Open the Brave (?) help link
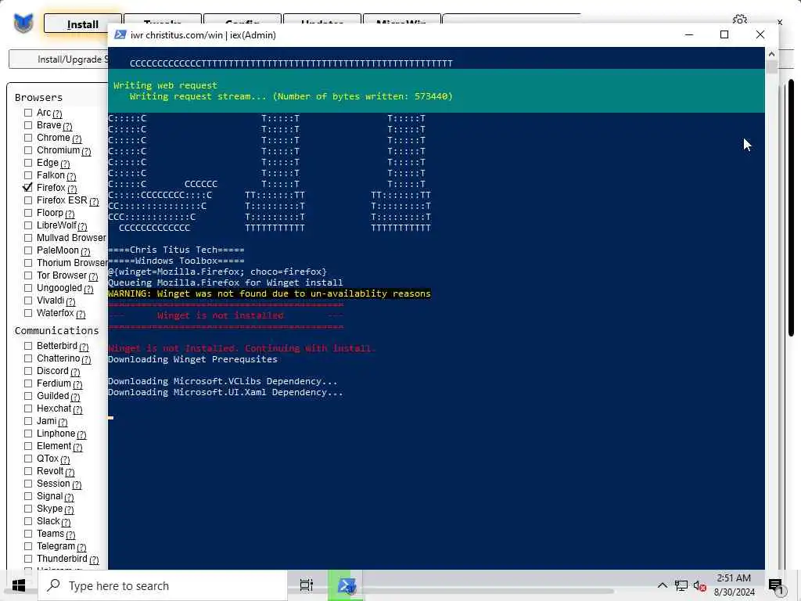The image size is (801, 601). tap(67, 126)
